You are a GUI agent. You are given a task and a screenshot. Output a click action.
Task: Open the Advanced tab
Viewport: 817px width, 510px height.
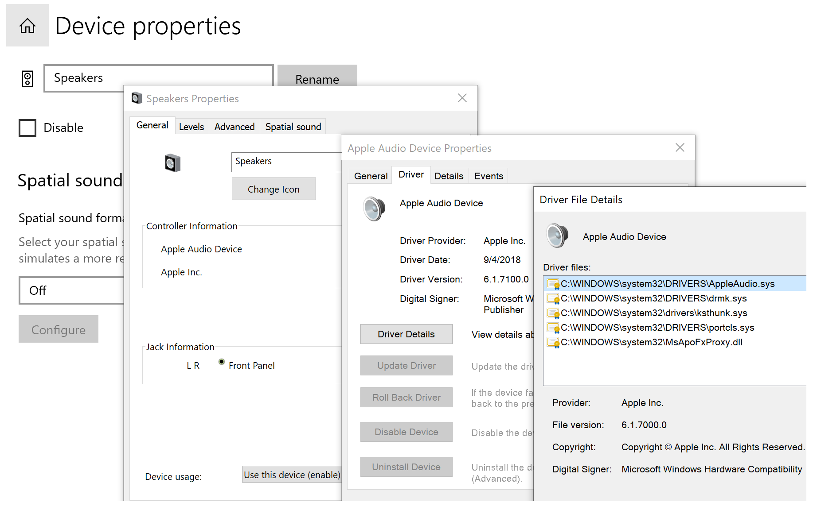235,127
